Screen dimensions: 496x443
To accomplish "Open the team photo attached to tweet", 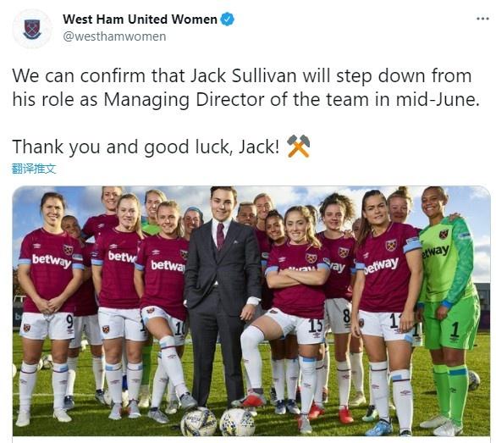I will (251, 311).
